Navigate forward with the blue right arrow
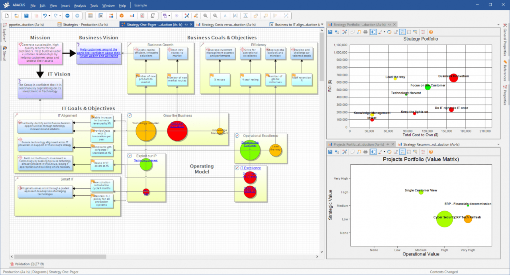Image resolution: width=510 pixels, height=275 pixels. click(x=77, y=16)
